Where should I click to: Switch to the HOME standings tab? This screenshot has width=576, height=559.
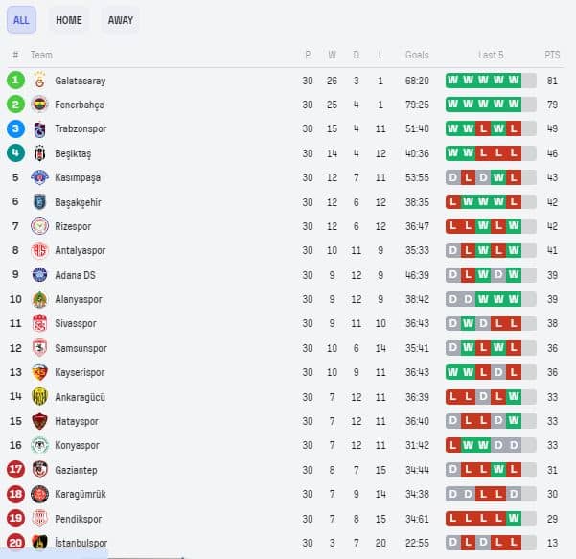click(x=69, y=20)
